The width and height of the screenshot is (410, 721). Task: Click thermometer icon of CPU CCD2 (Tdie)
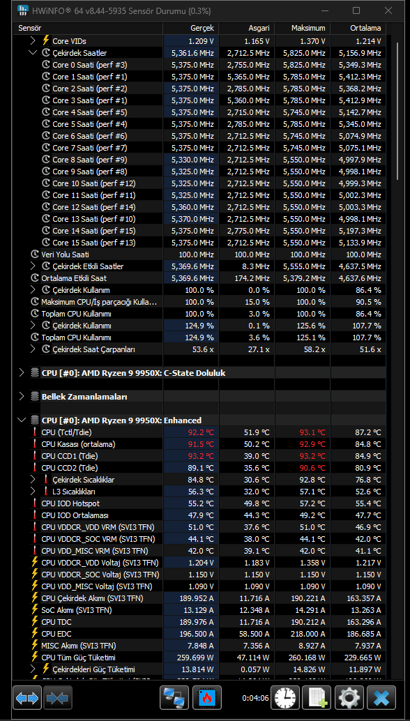[x=34, y=468]
